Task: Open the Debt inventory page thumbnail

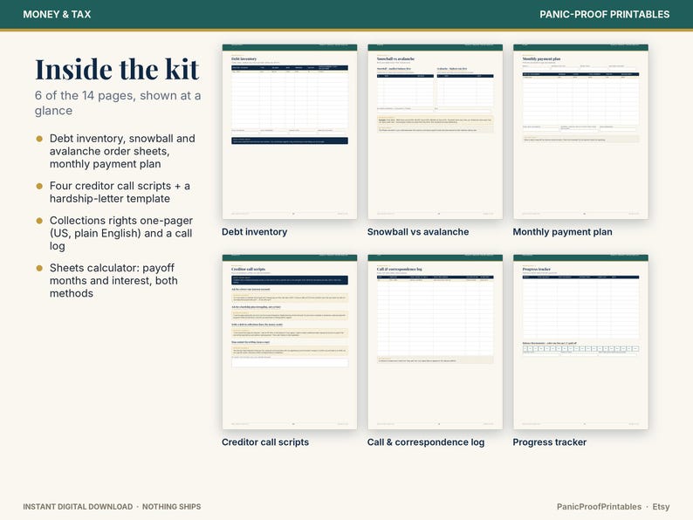Action: click(x=290, y=131)
